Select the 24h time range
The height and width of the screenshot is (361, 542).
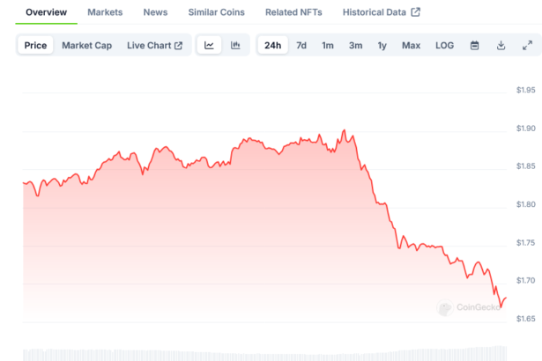point(272,45)
